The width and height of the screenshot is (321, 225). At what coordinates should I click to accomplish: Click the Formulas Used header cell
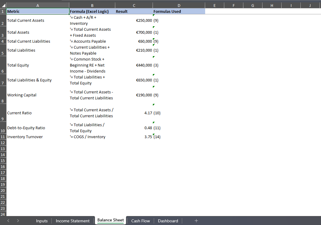tap(179, 11)
